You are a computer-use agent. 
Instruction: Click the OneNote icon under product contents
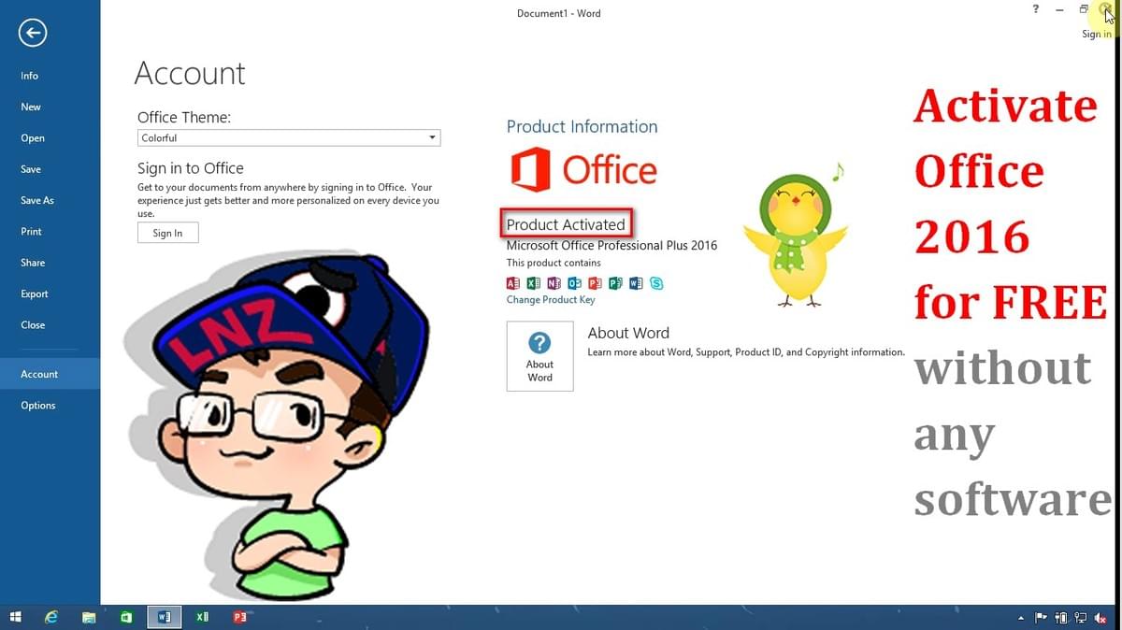tap(554, 283)
